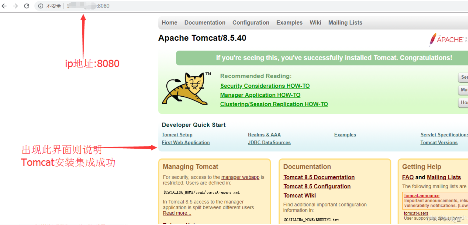Image resolution: width=468 pixels, height=225 pixels.
Task: Open the Tomcat 8.5 Configuration link
Action: point(317,186)
